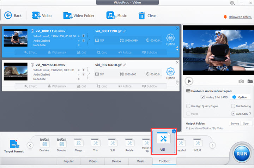Open the Halloween Offer link

(x=240, y=17)
